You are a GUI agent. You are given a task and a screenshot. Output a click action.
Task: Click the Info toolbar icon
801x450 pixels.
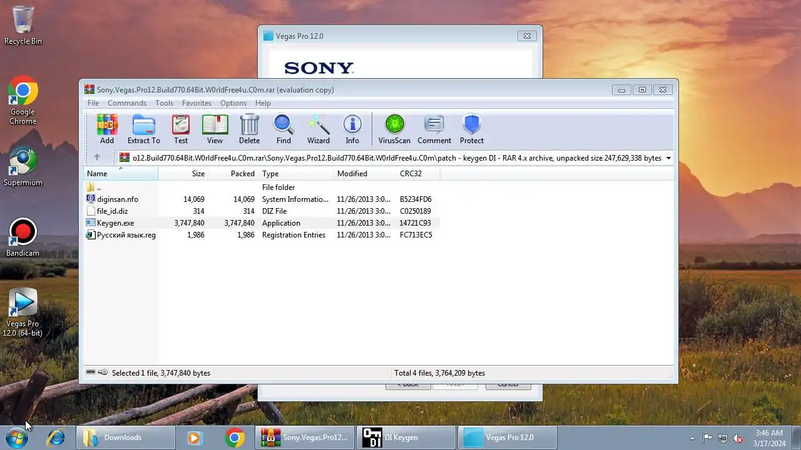coord(352,129)
